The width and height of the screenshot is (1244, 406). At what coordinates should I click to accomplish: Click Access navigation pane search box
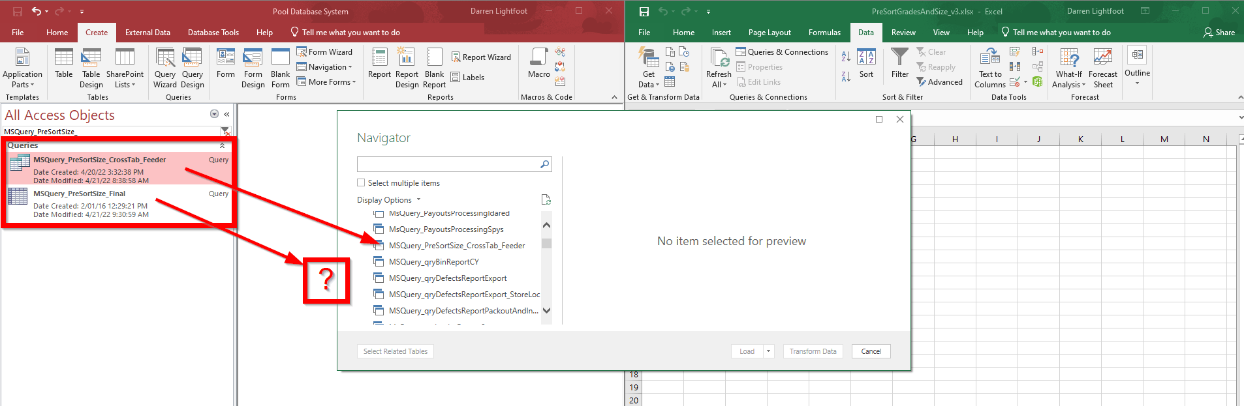111,132
